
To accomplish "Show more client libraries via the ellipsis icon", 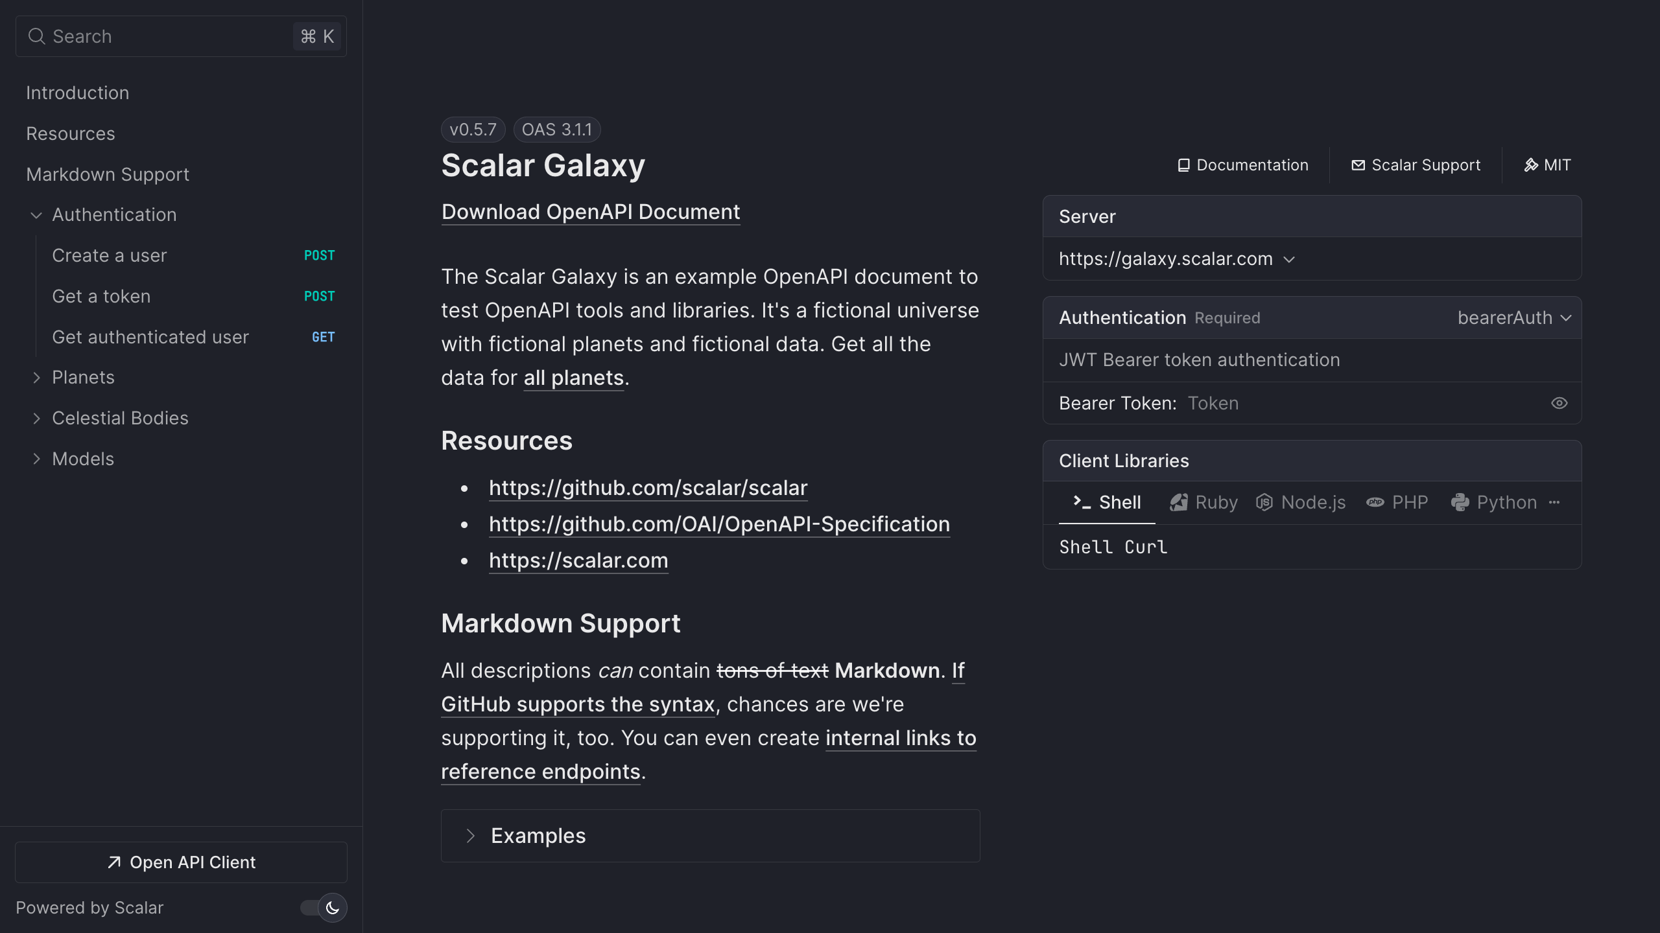I will tap(1556, 502).
